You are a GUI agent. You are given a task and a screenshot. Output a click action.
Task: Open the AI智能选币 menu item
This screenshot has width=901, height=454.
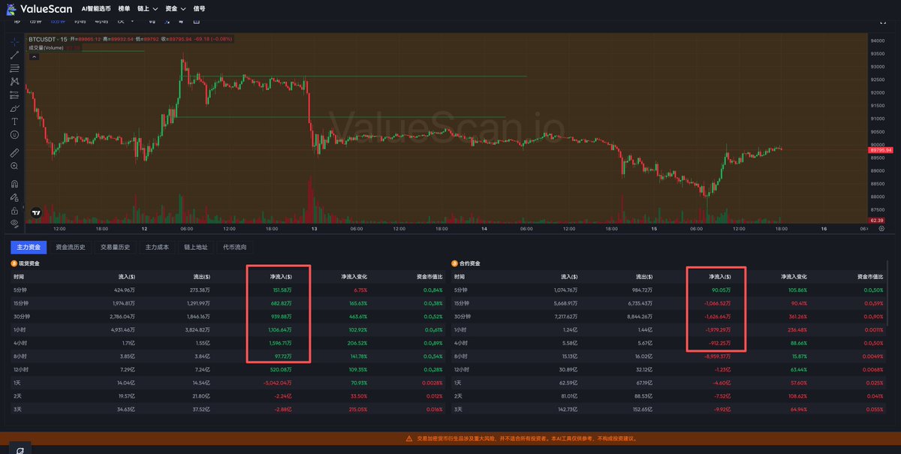click(96, 9)
